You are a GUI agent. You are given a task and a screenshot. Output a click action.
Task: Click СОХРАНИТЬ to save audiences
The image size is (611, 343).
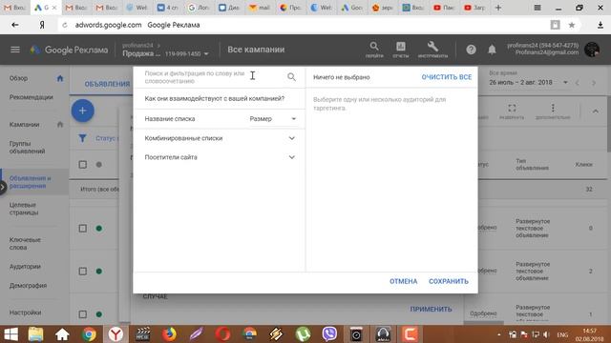tap(449, 281)
